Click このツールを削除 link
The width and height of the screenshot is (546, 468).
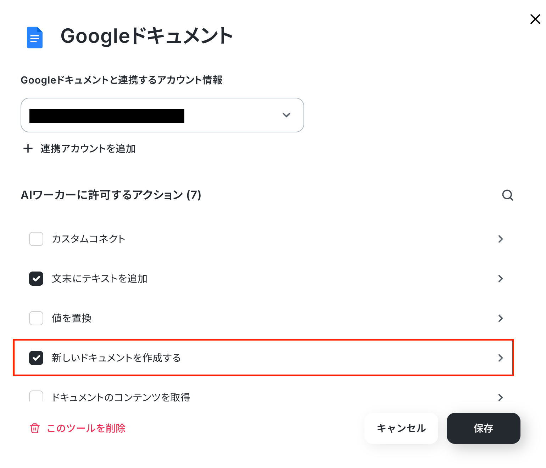click(x=86, y=428)
